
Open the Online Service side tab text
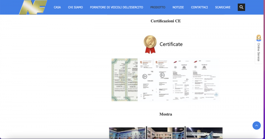click(x=259, y=52)
